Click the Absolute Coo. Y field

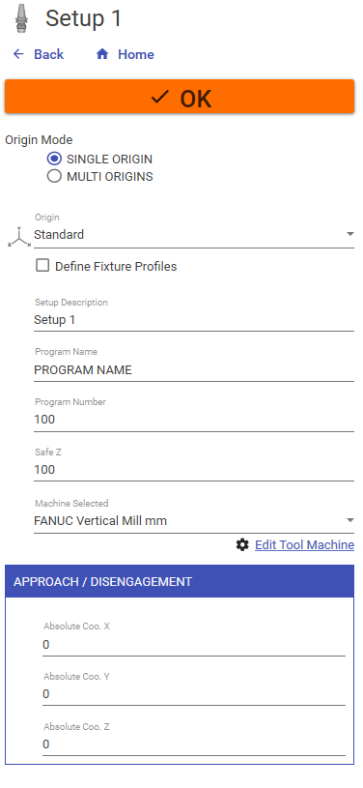pyautogui.click(x=194, y=694)
